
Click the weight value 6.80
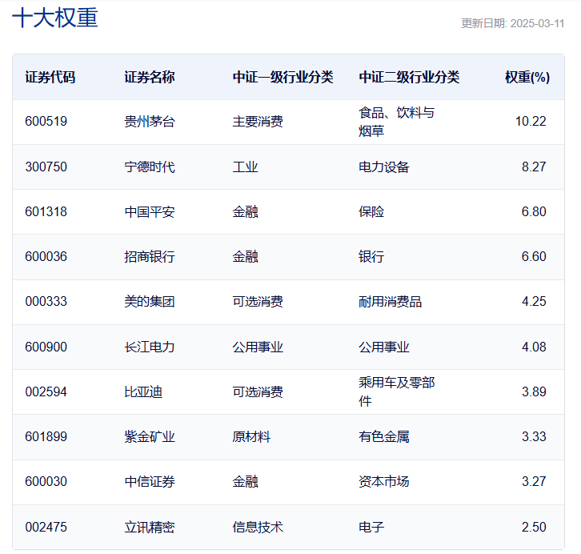tap(534, 211)
